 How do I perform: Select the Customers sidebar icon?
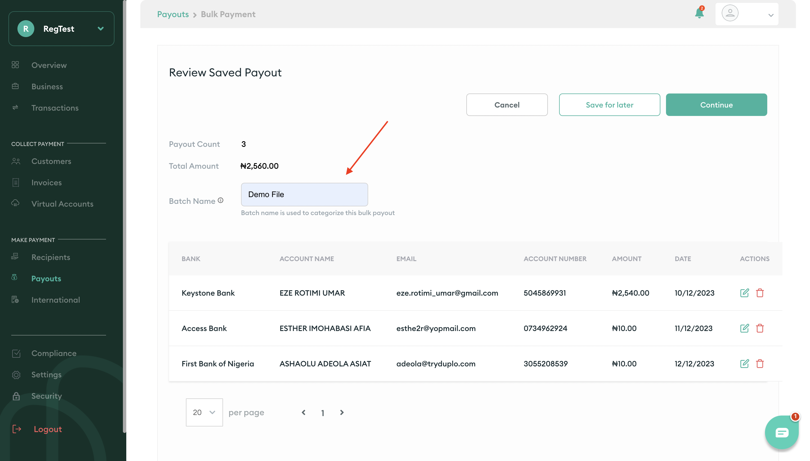15,161
